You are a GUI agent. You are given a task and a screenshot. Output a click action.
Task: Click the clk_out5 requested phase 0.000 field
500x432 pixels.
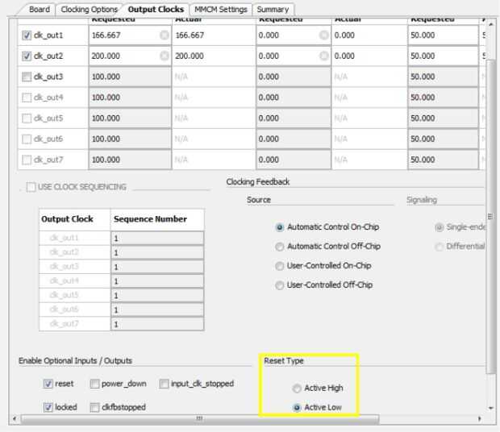point(294,118)
